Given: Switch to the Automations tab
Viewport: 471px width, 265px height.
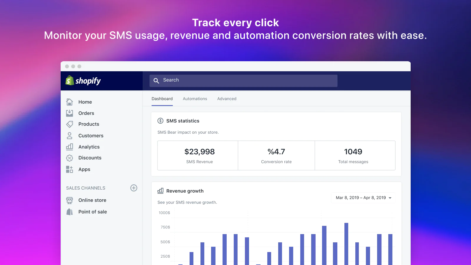Looking at the screenshot, I should (x=195, y=99).
